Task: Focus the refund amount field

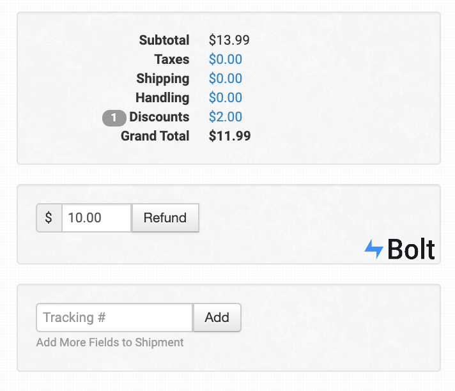Action: (96, 218)
